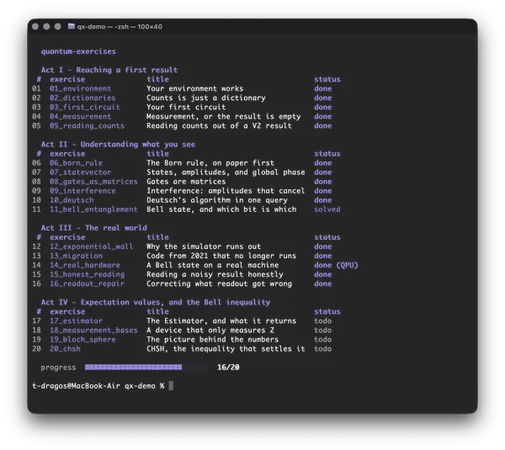The image size is (505, 450).
Task: Click the '16/20' progress count
Action: point(228,368)
